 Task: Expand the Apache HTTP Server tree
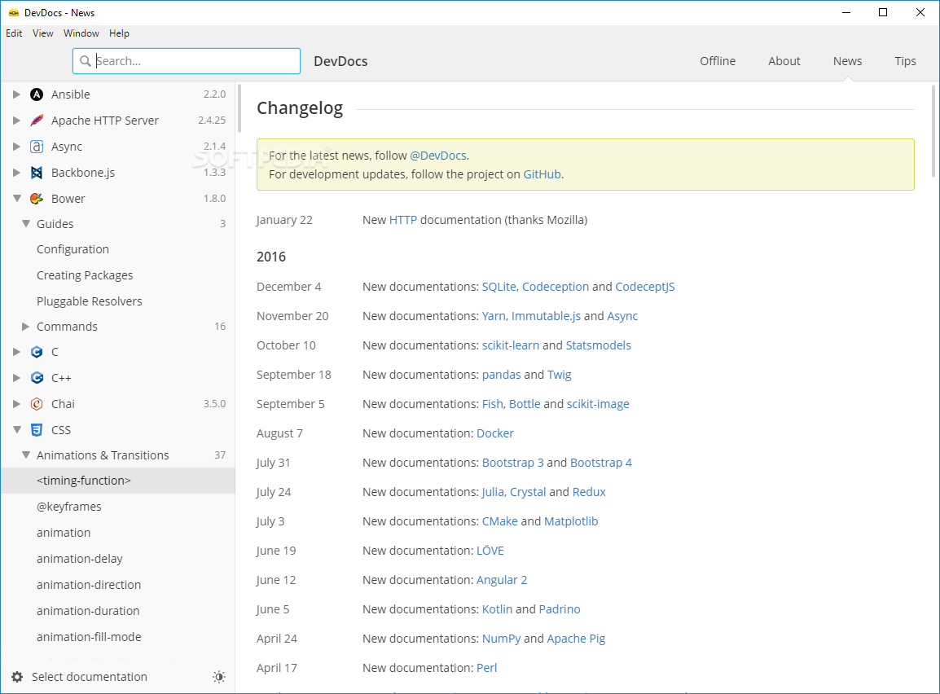[17, 121]
